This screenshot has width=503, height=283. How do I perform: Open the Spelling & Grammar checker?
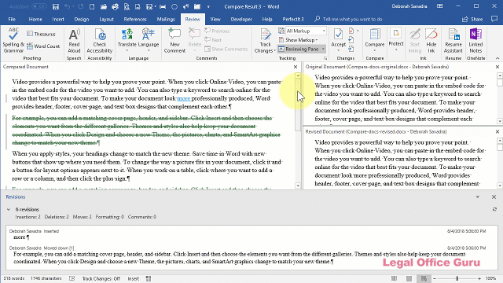click(13, 40)
